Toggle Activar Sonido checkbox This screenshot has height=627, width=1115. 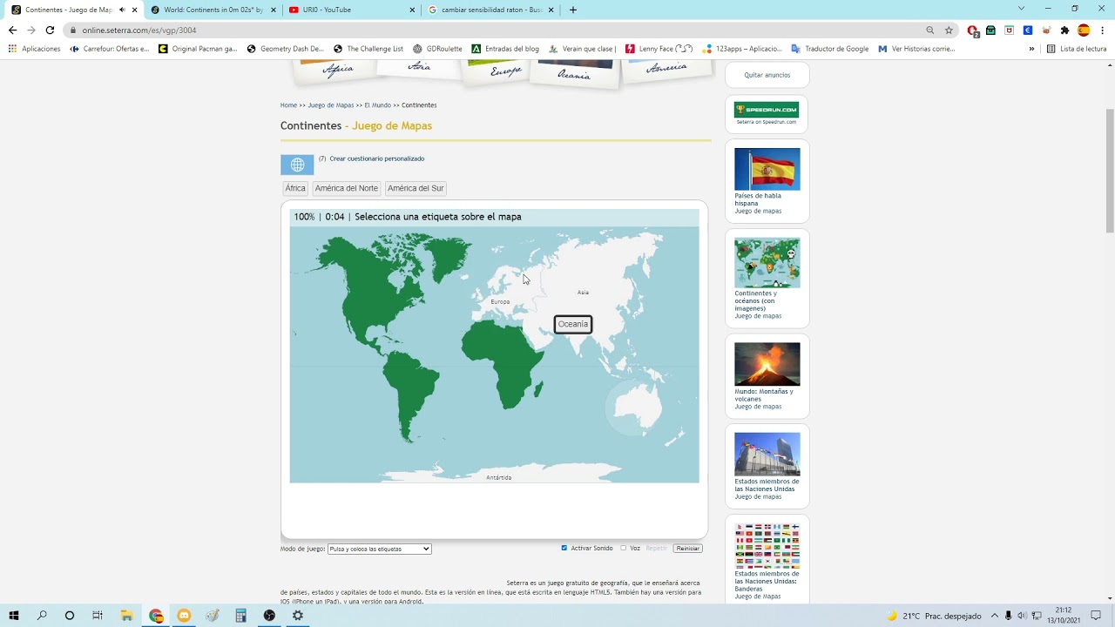(x=564, y=548)
